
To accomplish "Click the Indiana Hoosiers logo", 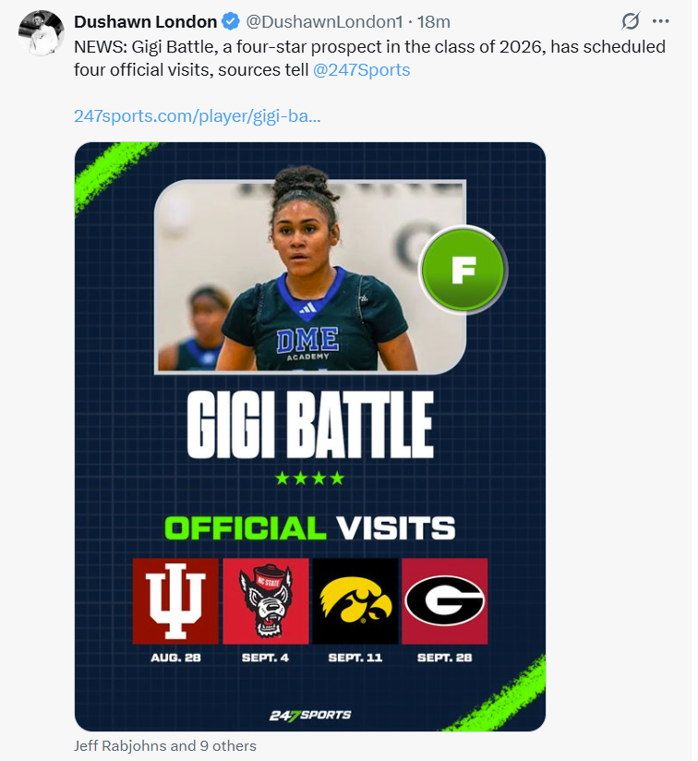I will tap(175, 600).
